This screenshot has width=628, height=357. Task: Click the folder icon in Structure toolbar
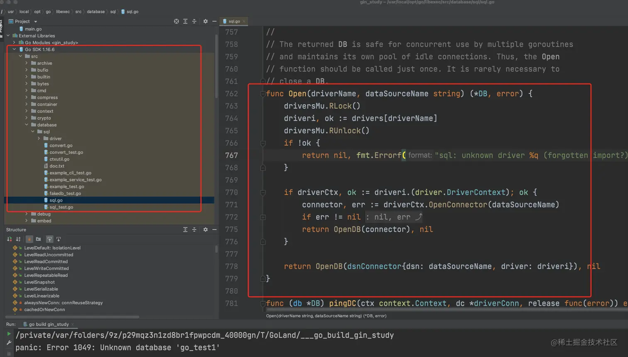pos(38,239)
